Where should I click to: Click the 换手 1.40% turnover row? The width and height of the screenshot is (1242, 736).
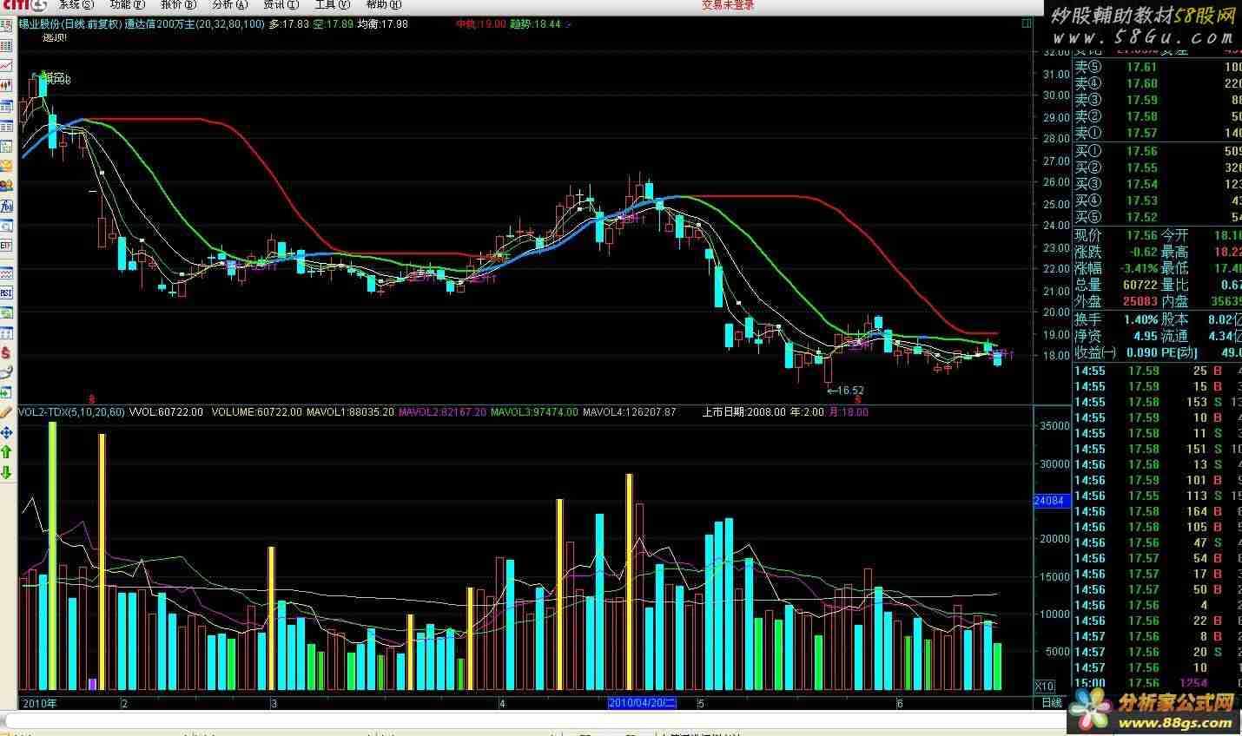coord(1116,319)
